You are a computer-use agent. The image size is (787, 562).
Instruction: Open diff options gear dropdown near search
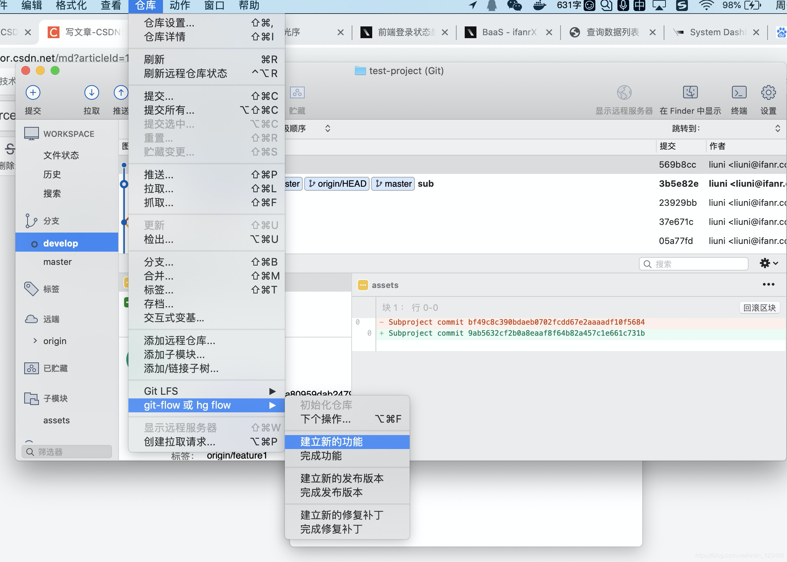(769, 263)
